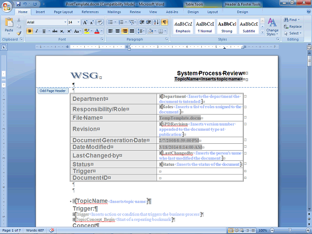312x234 pixels.
Task: Center align the text
Action: coord(117,31)
